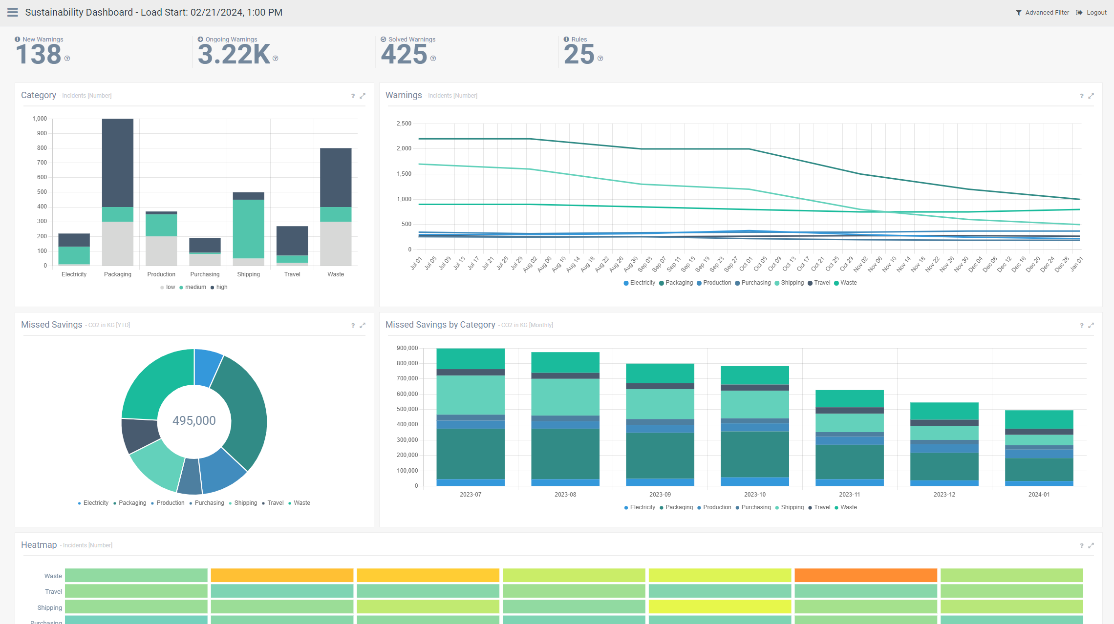The image size is (1114, 624).
Task: Click the Solved Warnings checkmark icon
Action: [x=383, y=39]
